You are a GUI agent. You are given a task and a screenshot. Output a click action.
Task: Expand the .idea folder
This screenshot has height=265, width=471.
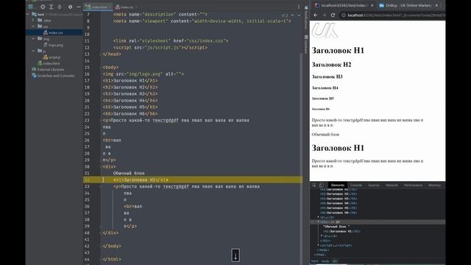click(x=33, y=20)
